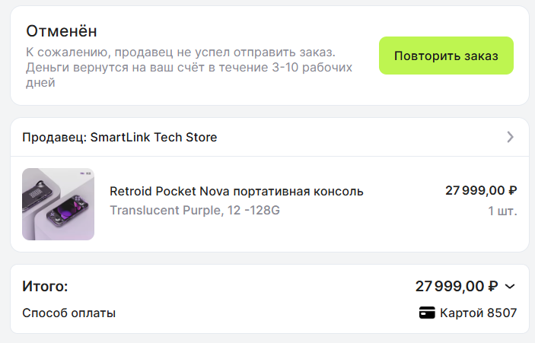Click the payment card icon
535x343 pixels.
(427, 313)
